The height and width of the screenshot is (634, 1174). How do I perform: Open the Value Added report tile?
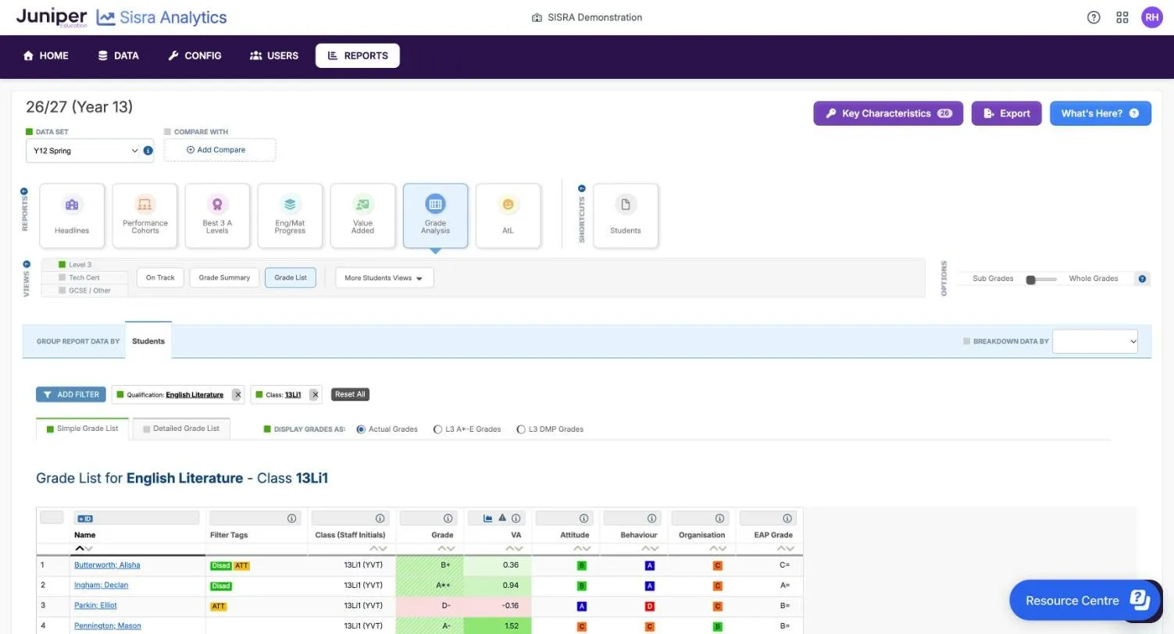coord(362,216)
